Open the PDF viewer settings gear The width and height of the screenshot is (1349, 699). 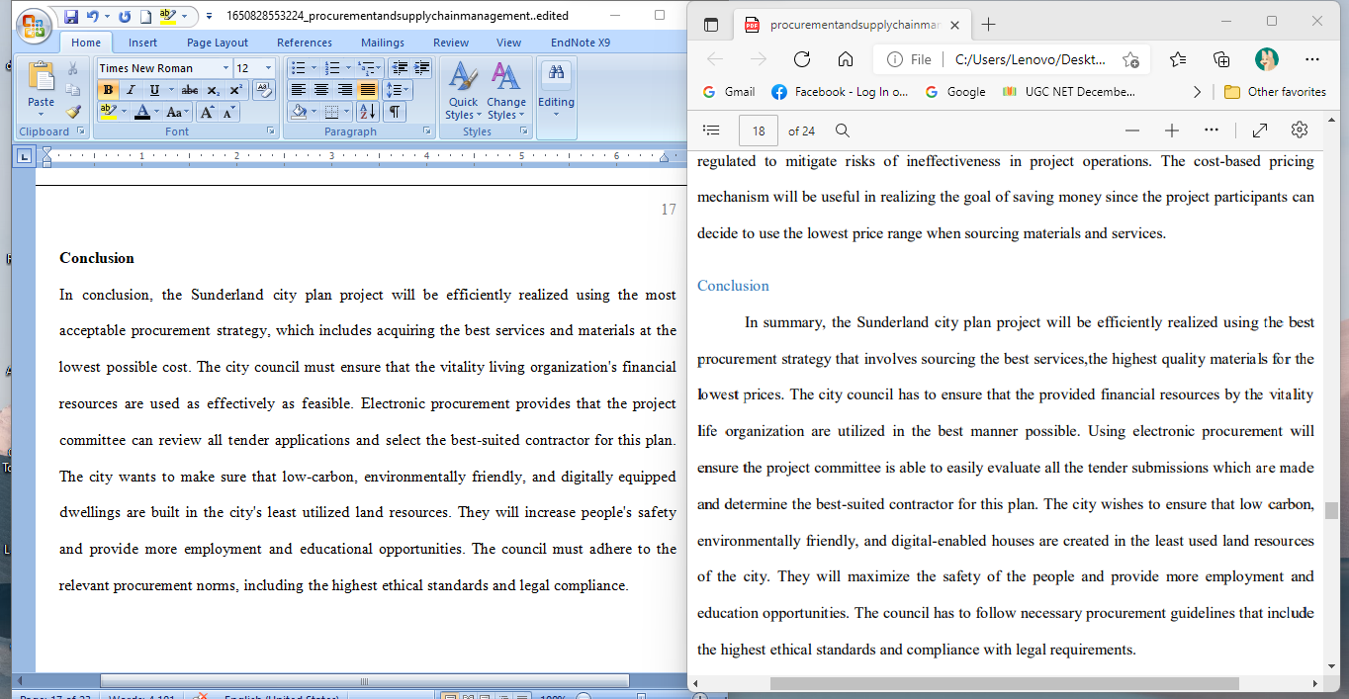[1300, 131]
